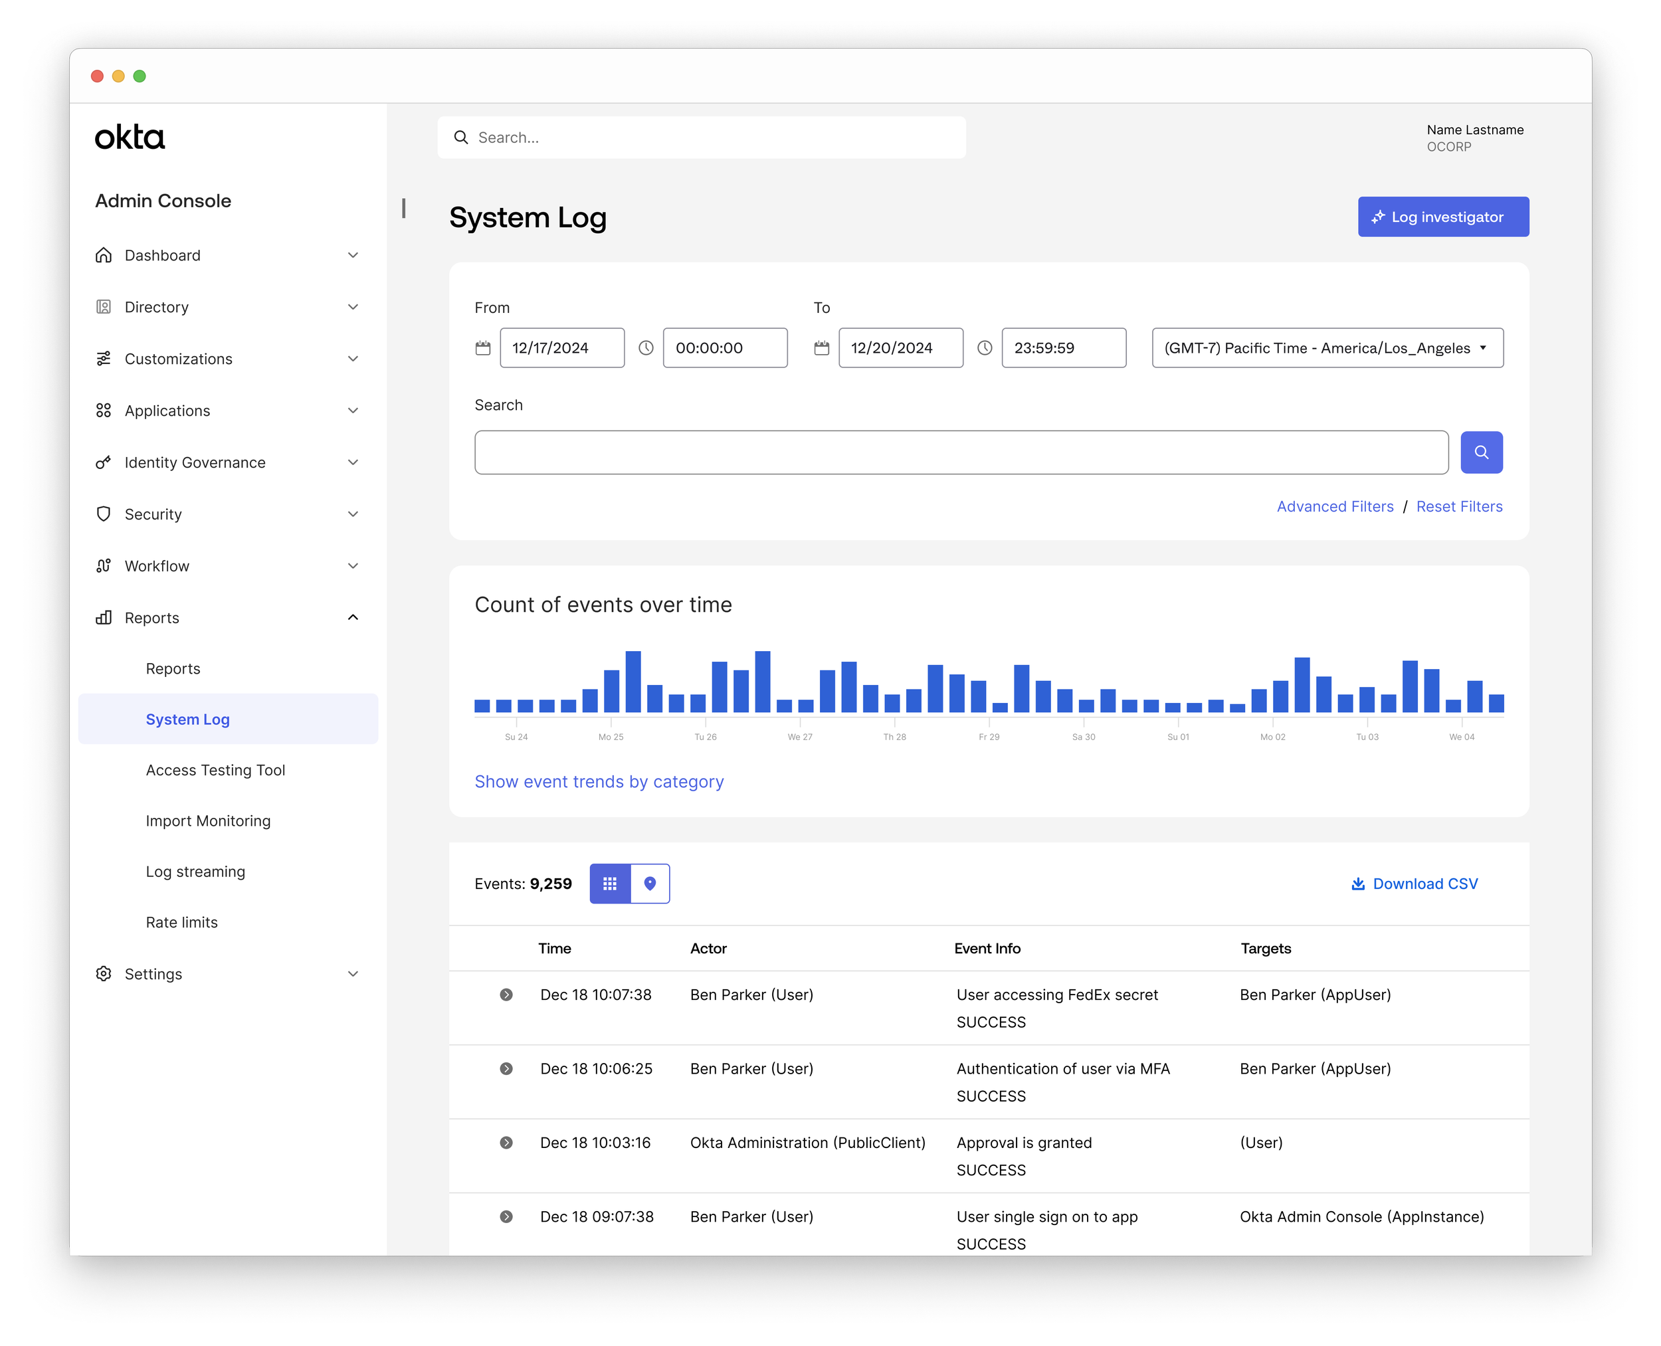Viewport: 1661px width, 1346px height.
Task: Collapse the Reports sidebar section
Action: pos(353,618)
